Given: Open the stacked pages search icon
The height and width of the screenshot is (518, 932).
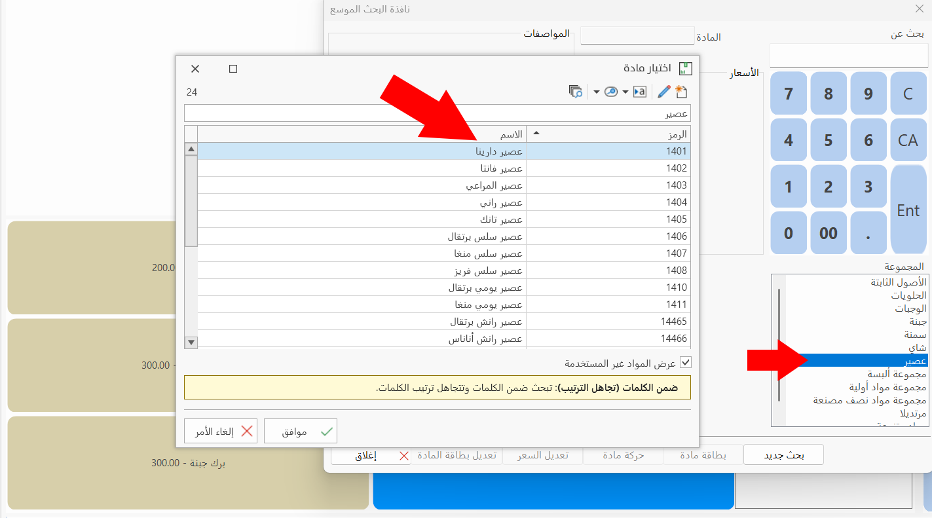Looking at the screenshot, I should click(x=576, y=92).
